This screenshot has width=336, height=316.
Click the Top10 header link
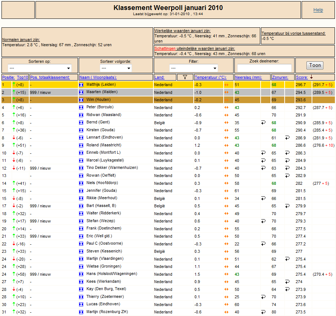point(23,77)
